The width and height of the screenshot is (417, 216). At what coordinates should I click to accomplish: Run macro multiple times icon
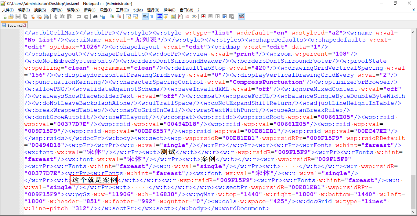[x=224, y=16]
